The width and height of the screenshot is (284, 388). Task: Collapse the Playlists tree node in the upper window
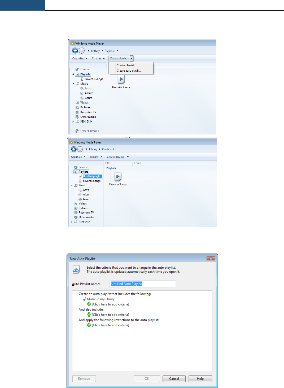(x=73, y=74)
